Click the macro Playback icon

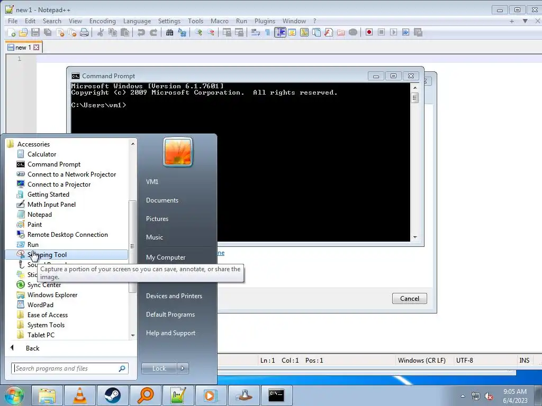tap(393, 32)
